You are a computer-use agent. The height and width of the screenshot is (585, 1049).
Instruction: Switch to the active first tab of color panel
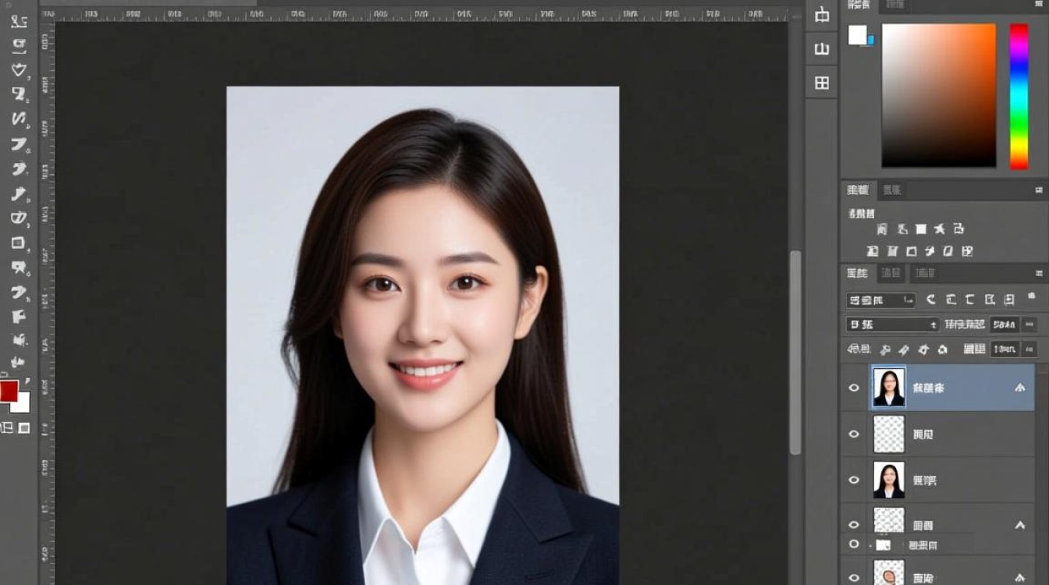coord(859,5)
